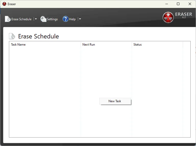Sort by the Status column header
The image size is (196, 146).
[157, 45]
